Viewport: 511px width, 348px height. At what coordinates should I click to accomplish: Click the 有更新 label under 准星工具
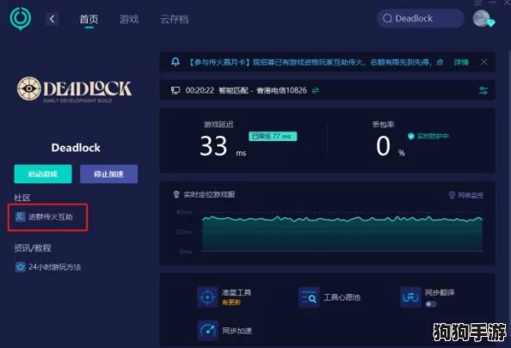231,302
